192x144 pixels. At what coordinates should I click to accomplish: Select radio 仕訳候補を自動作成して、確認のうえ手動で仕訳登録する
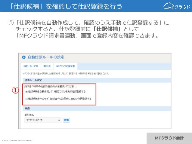click(26, 92)
